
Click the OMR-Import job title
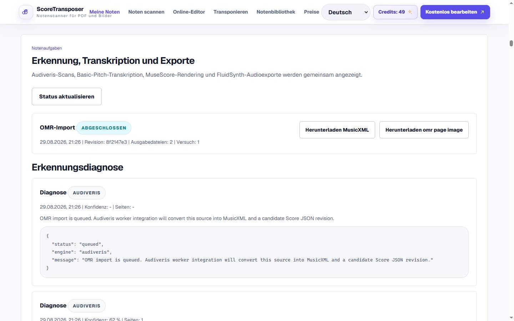tap(57, 128)
